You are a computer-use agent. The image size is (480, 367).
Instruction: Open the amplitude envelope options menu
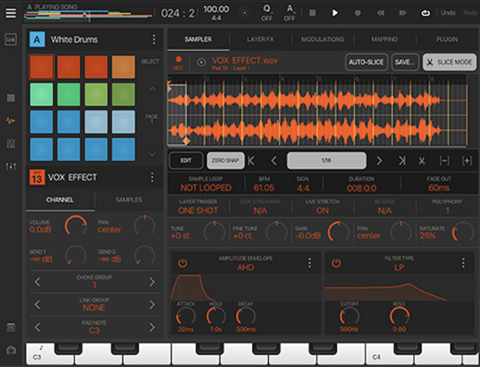pos(309,263)
